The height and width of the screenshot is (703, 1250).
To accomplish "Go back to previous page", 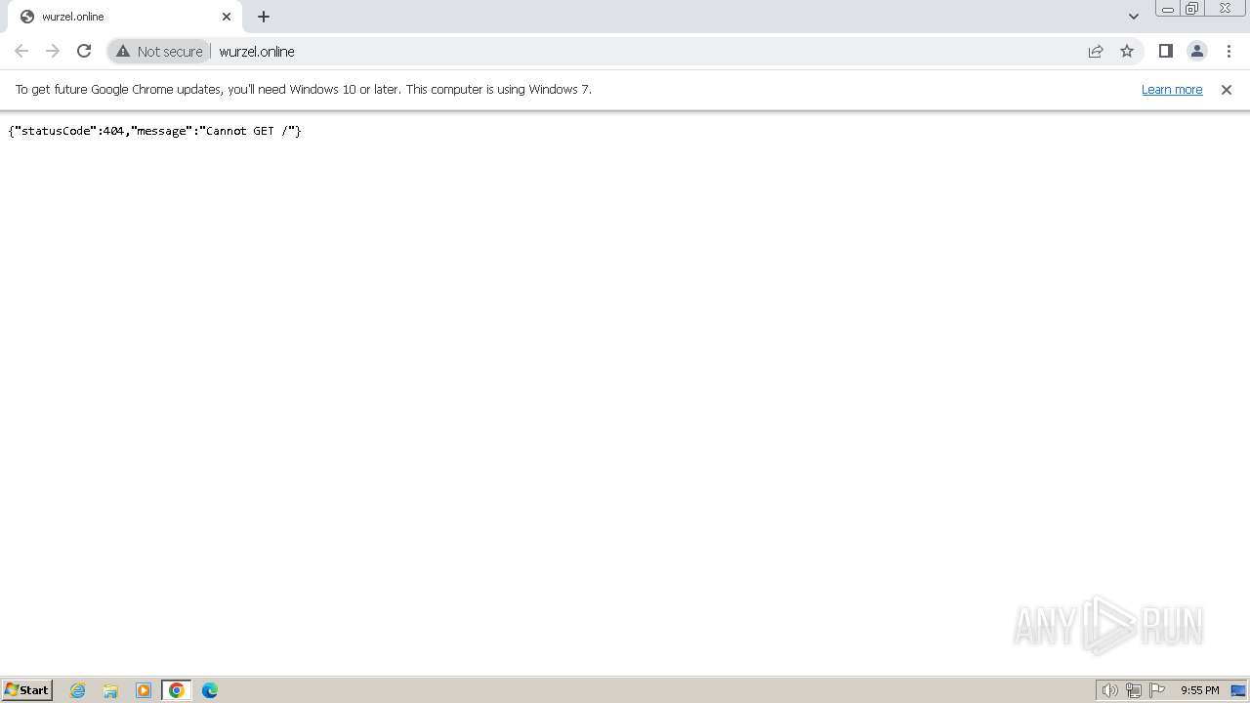I will click(21, 51).
